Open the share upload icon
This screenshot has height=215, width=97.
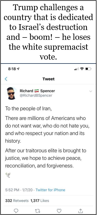click(x=81, y=210)
